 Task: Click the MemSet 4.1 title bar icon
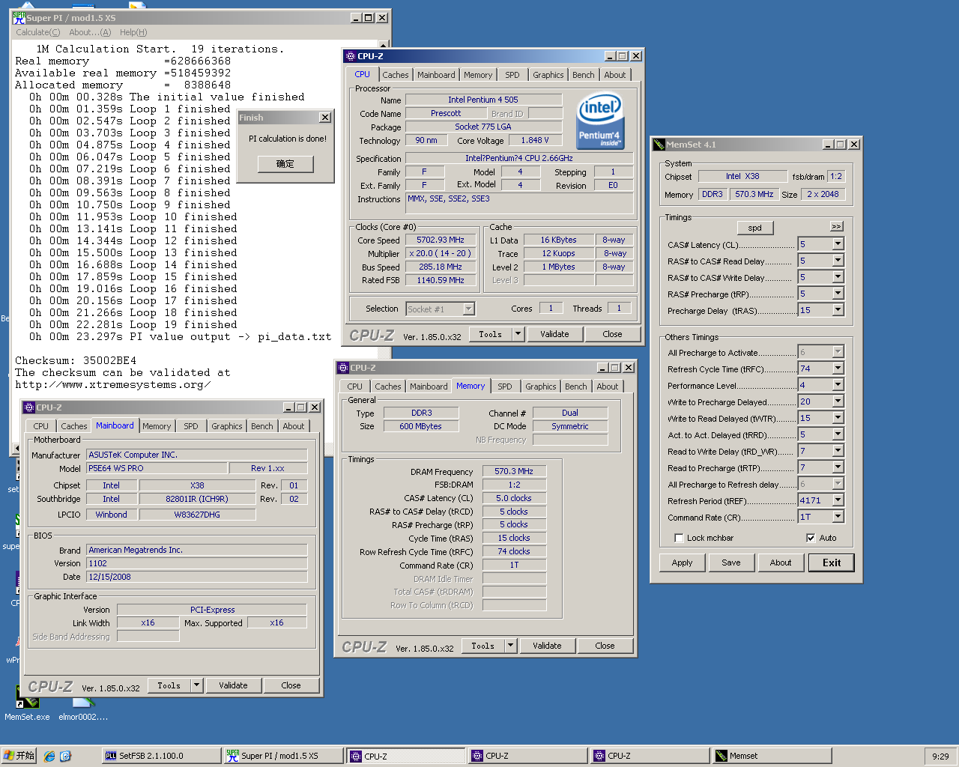659,145
